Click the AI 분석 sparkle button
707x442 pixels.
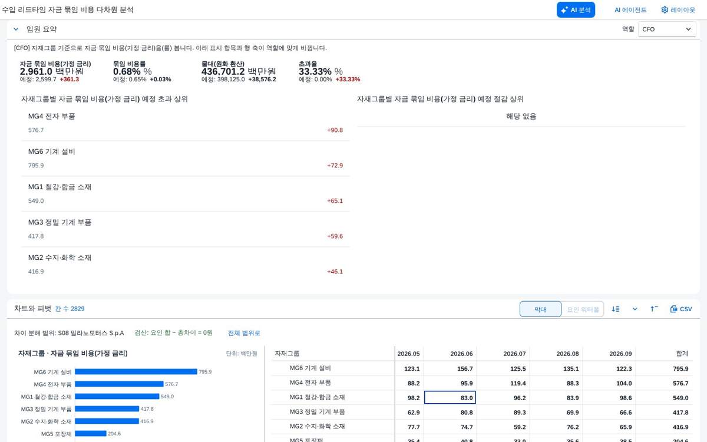[x=576, y=9]
